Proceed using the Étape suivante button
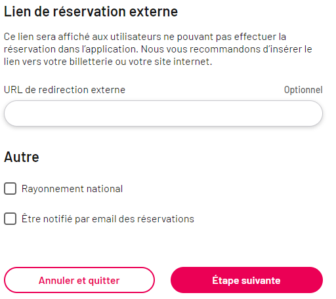336x299 pixels. (x=247, y=280)
